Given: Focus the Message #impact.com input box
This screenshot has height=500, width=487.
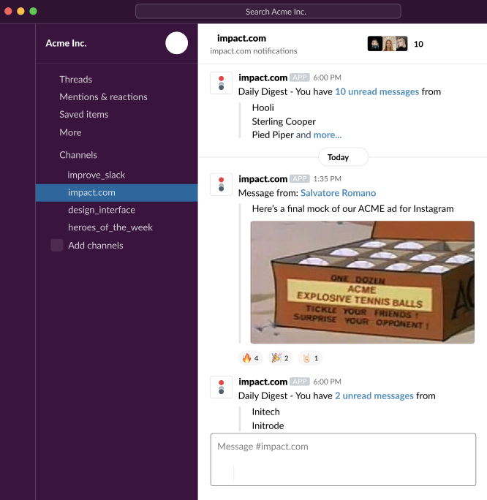Looking at the screenshot, I should click(x=343, y=447).
